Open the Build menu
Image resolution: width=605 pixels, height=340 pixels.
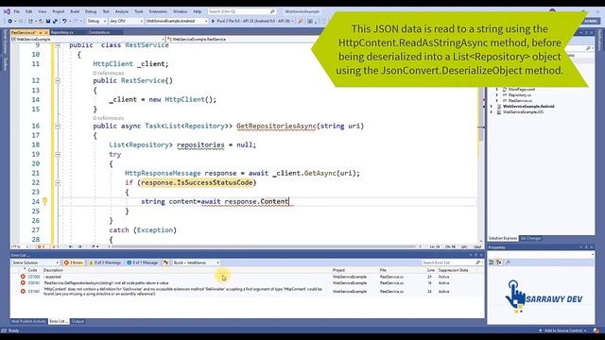coord(75,11)
